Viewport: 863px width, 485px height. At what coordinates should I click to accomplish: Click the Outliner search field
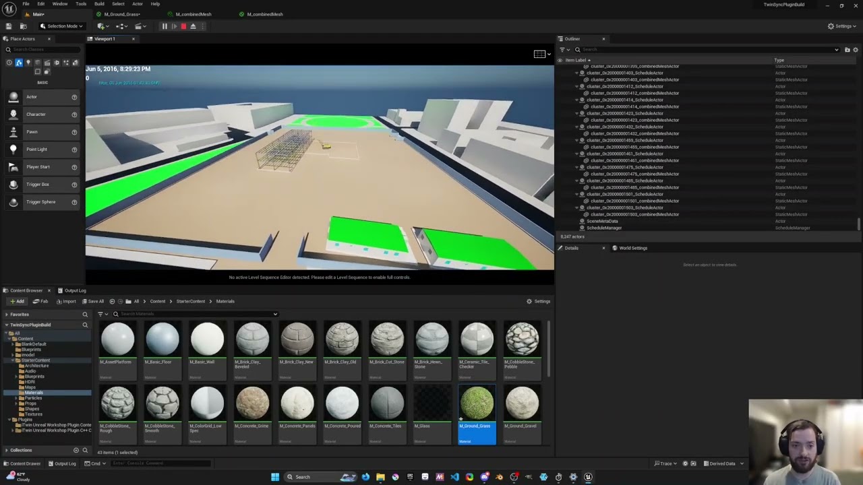[x=707, y=50]
